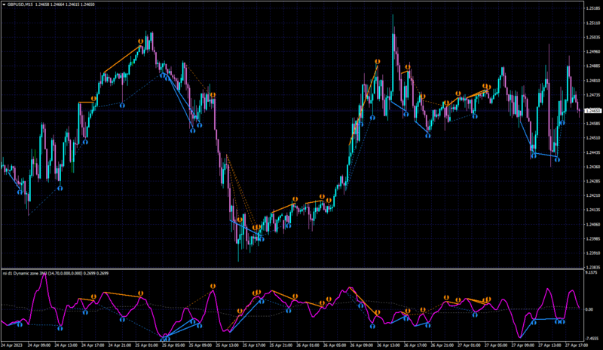
Task: Click the 27 Apr 17:00 time label
Action: (x=577, y=345)
